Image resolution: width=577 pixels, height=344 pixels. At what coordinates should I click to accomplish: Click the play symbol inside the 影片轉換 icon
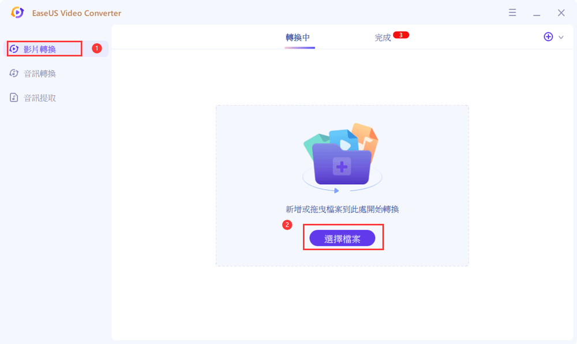click(x=14, y=48)
